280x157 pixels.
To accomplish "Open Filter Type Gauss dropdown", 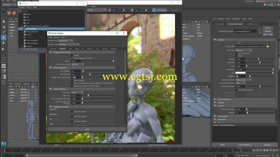I will [77, 92].
